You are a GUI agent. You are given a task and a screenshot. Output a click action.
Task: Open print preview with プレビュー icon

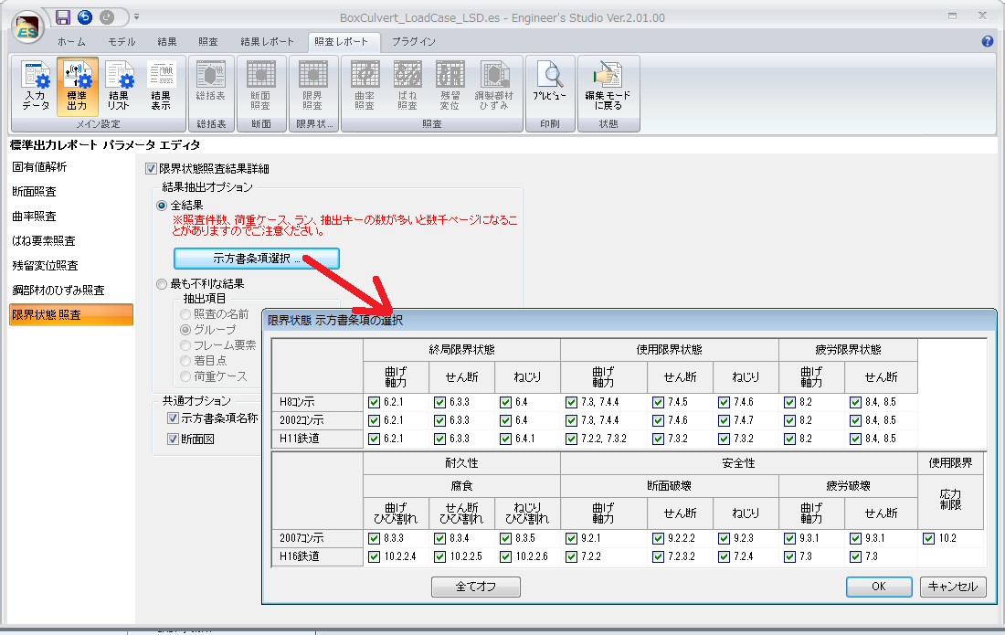point(550,80)
